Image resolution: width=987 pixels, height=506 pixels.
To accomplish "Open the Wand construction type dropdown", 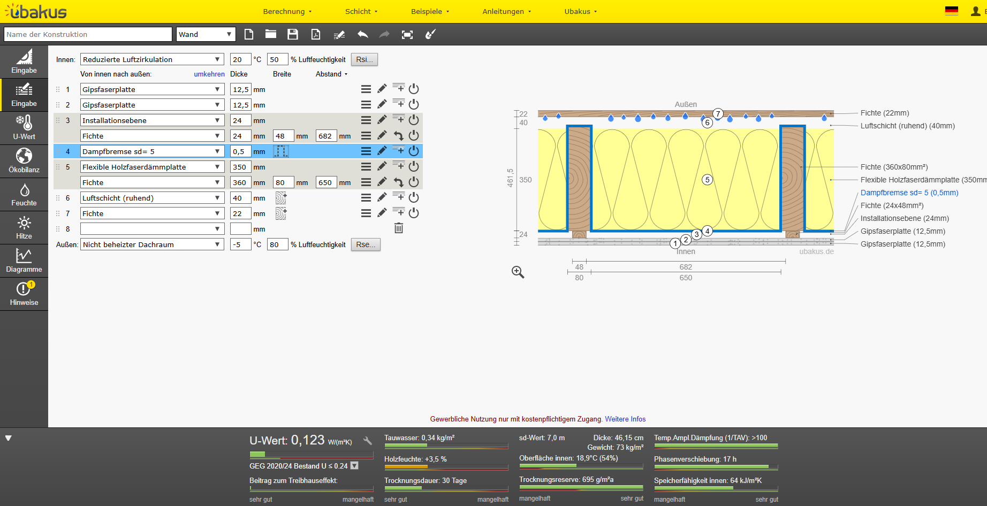I will [x=206, y=34].
